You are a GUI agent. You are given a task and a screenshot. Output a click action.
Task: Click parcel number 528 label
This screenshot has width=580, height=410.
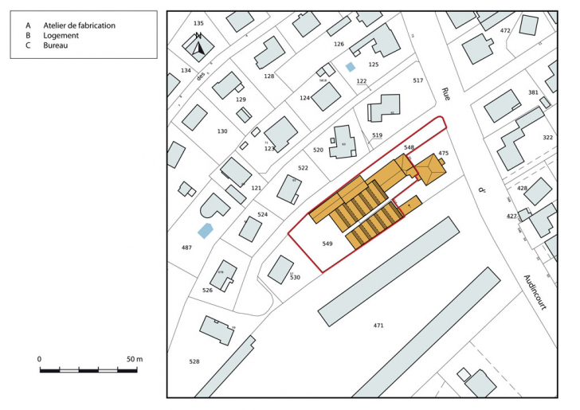[194, 361]
